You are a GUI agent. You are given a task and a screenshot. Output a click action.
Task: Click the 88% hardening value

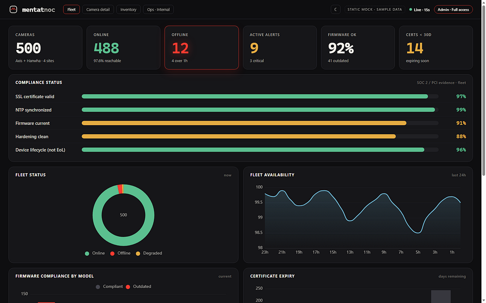tap(461, 136)
